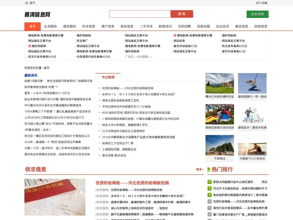293x220 pixels.
Task: Open 诚心为您推荐上海地区好的铝型材 listing
Action: coord(139,208)
